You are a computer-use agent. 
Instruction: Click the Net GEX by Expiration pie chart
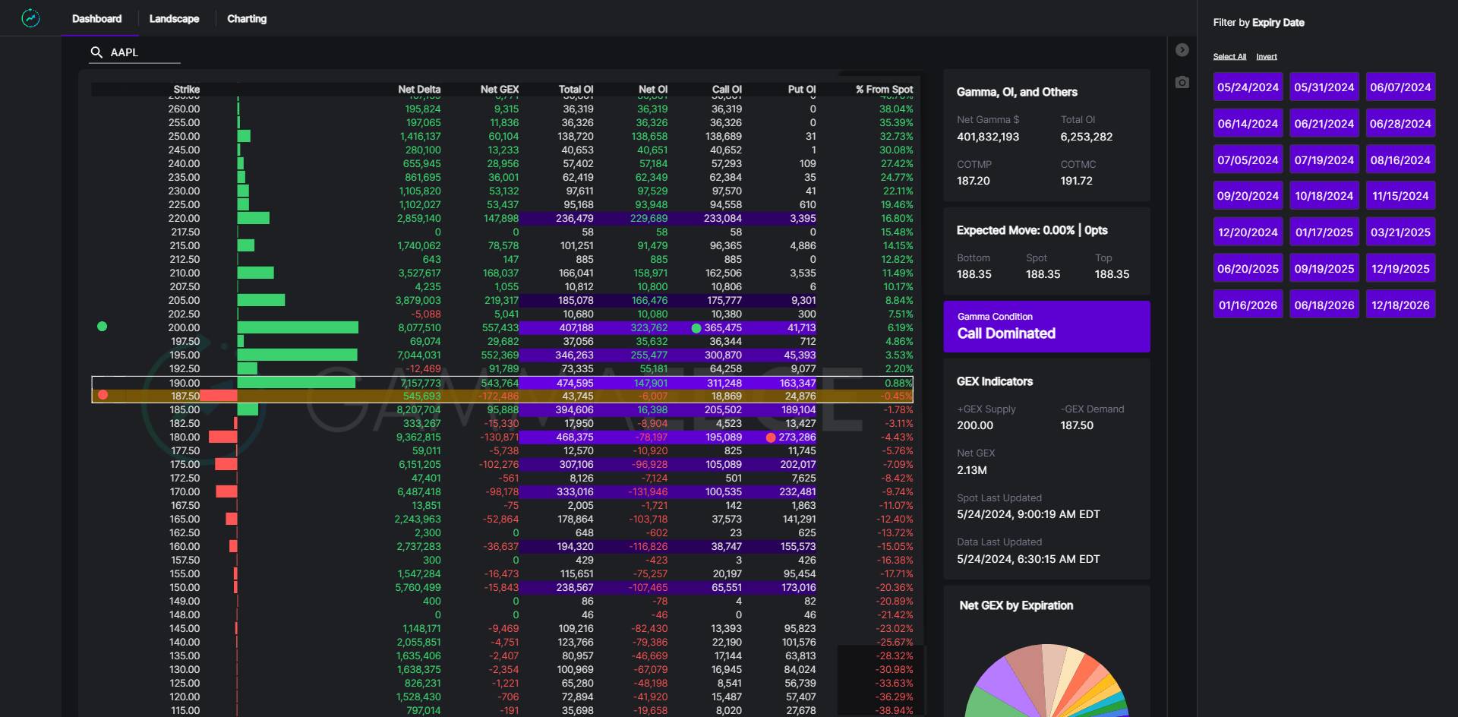click(x=1046, y=684)
